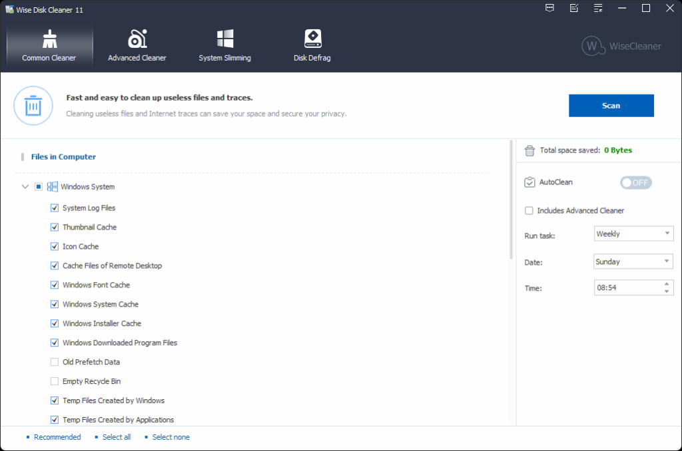The height and width of the screenshot is (451, 682).
Task: Click the large trash can icon
Action: pyautogui.click(x=33, y=106)
